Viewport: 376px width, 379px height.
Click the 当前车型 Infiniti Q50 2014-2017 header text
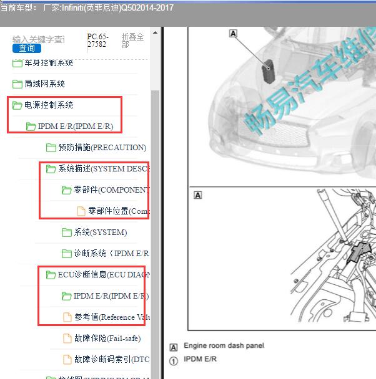click(87, 7)
